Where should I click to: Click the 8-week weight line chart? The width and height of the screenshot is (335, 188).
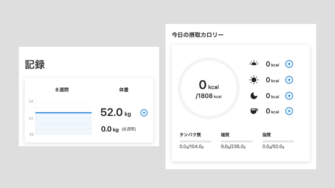[63, 118]
